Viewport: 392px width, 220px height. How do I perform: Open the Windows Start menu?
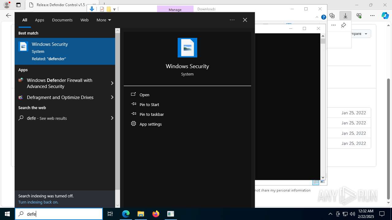coord(7,214)
